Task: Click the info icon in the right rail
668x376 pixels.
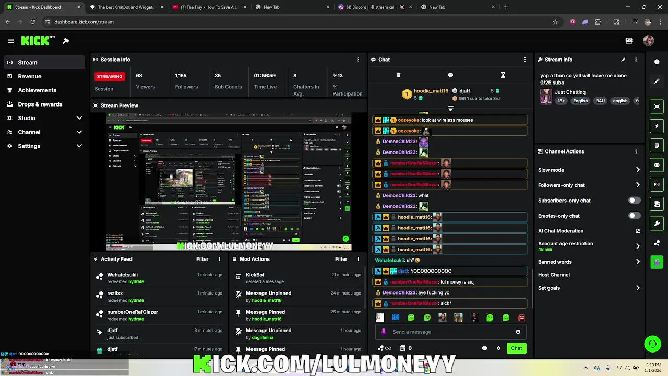Action: point(657,62)
